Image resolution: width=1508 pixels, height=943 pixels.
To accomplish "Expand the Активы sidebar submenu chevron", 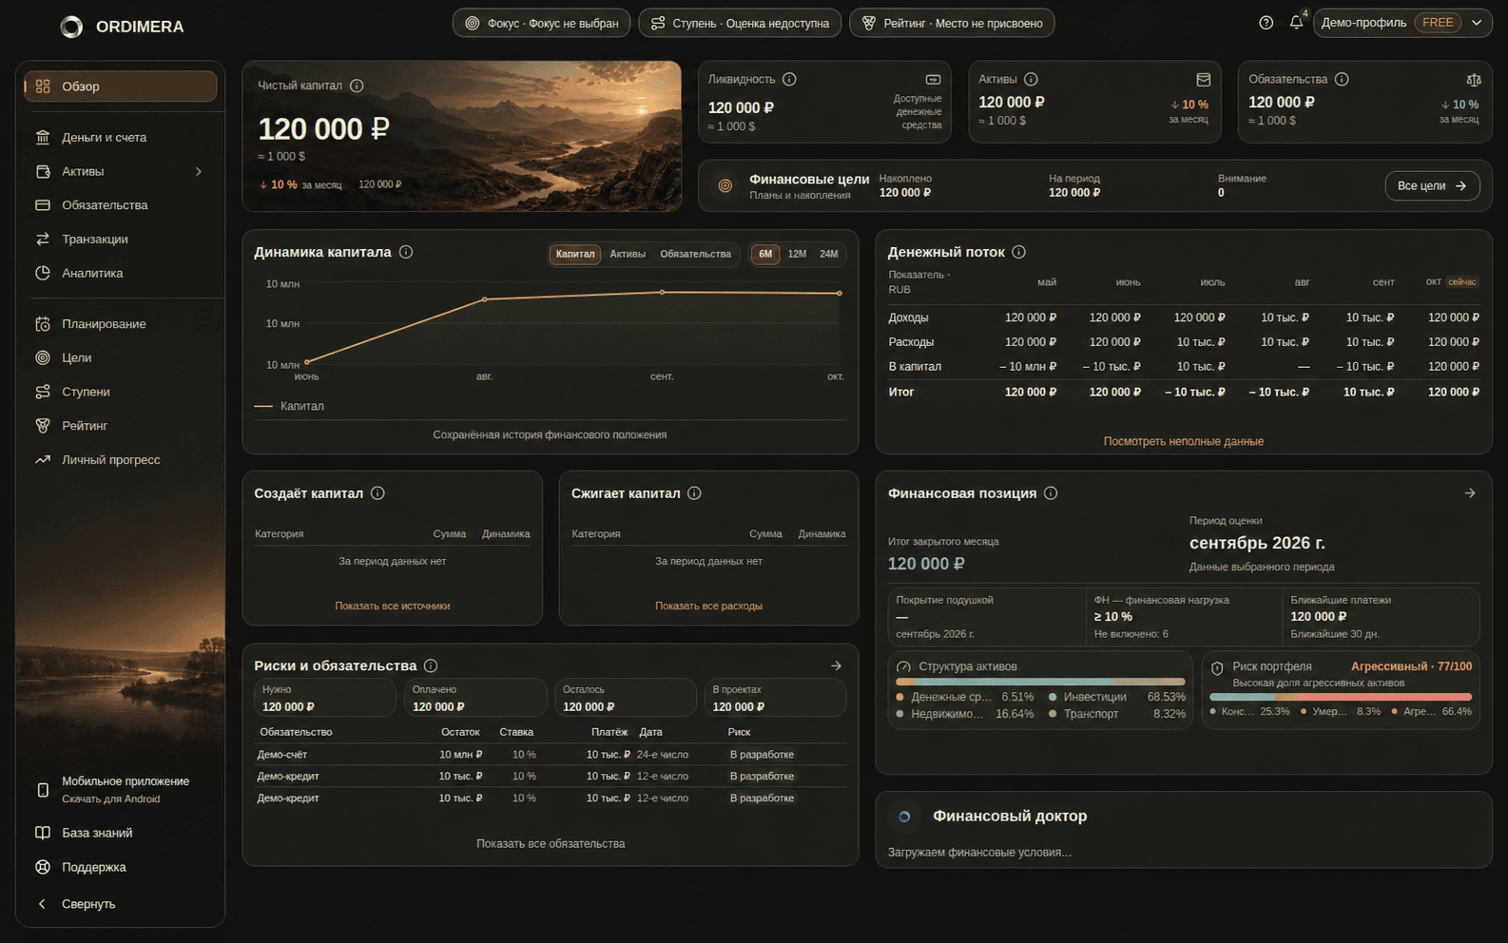I will pos(199,172).
